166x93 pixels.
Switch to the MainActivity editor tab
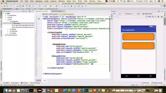[x=58, y=11]
